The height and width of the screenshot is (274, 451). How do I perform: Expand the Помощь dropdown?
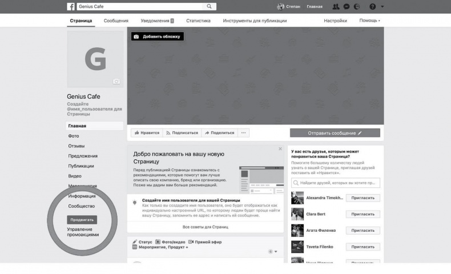(x=369, y=21)
